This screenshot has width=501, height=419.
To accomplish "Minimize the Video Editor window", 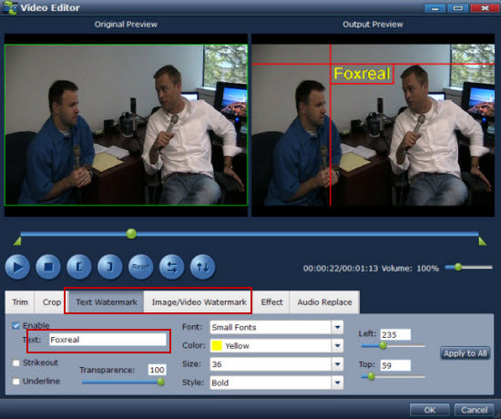I will point(435,8).
